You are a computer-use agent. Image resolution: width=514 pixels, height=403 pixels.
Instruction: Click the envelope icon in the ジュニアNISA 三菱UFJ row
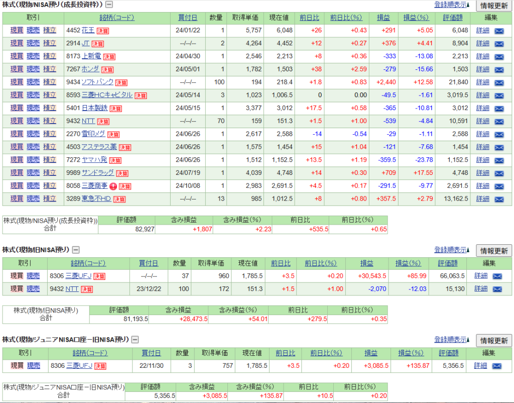pos(497,366)
